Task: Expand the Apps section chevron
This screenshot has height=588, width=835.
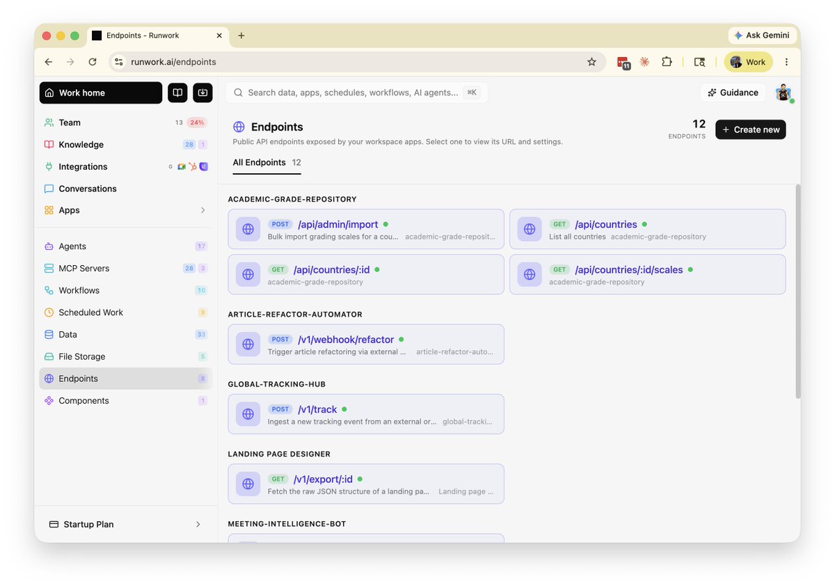Action: (x=203, y=210)
